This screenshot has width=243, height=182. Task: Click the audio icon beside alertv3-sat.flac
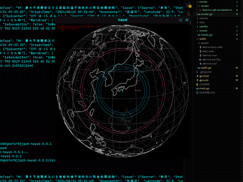click(201, 60)
